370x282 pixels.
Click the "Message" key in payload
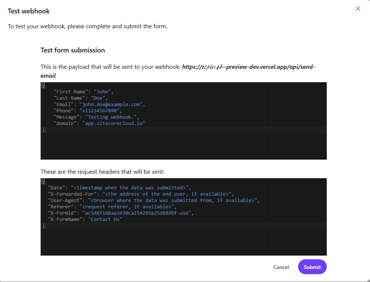[66, 117]
